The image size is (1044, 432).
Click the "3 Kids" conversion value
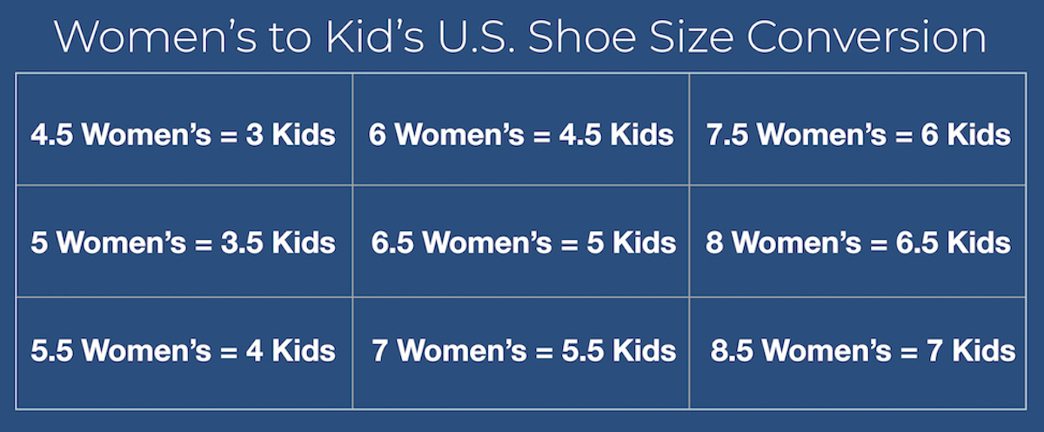tap(291, 135)
